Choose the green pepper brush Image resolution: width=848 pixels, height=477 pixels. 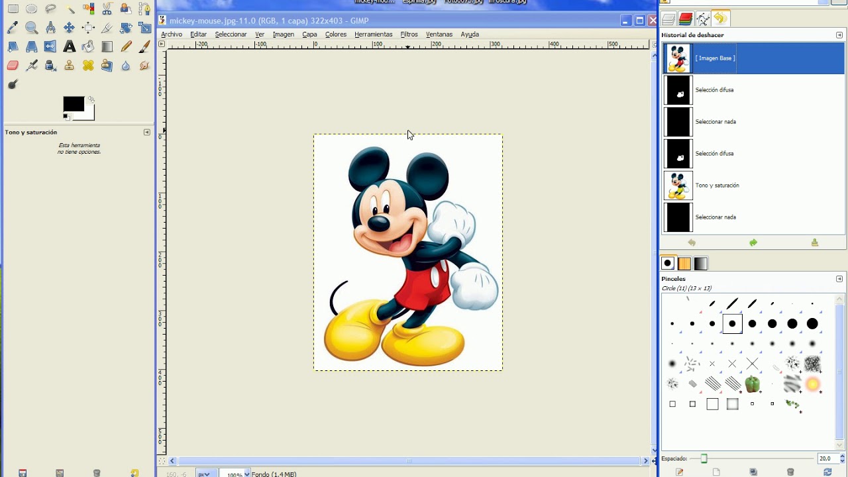click(x=753, y=384)
